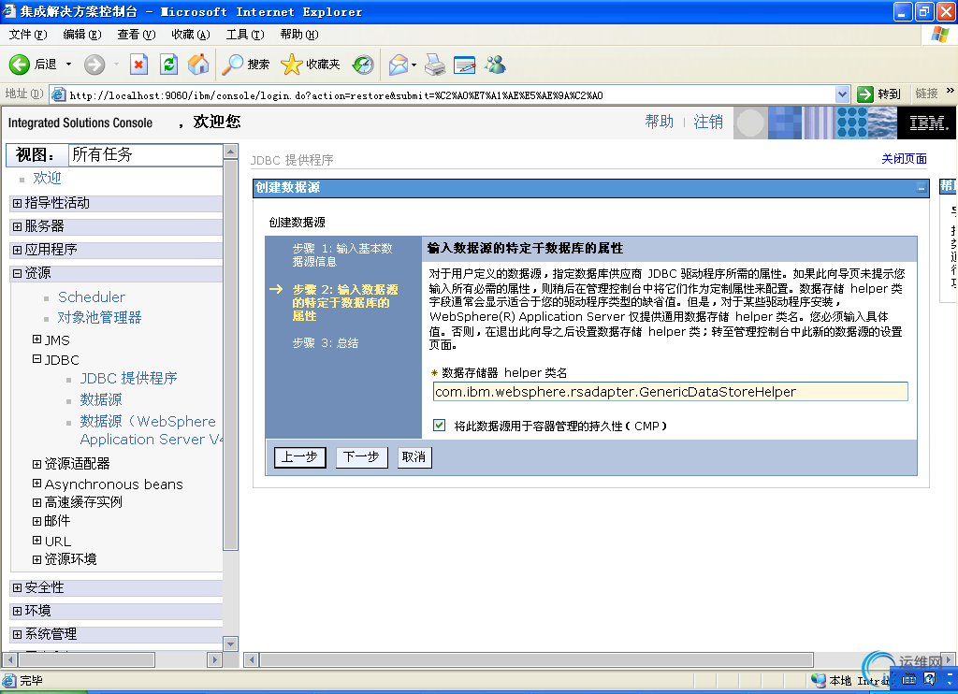Click the 关闭页面 link
The image size is (958, 694).
point(904,159)
